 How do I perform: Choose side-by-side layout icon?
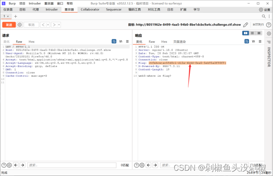pyautogui.click(x=245, y=33)
